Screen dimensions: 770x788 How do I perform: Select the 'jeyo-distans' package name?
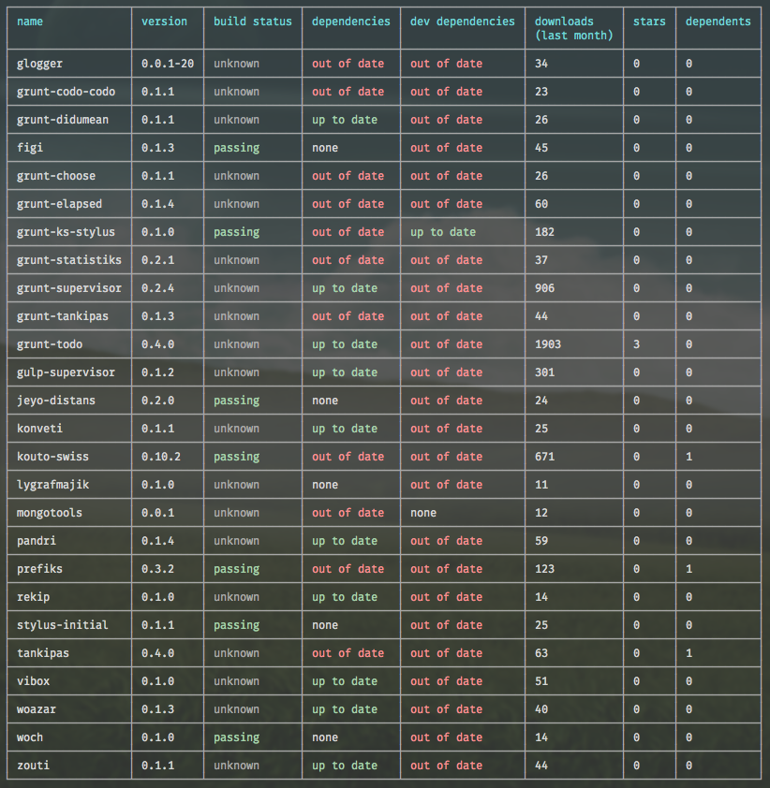tap(56, 401)
